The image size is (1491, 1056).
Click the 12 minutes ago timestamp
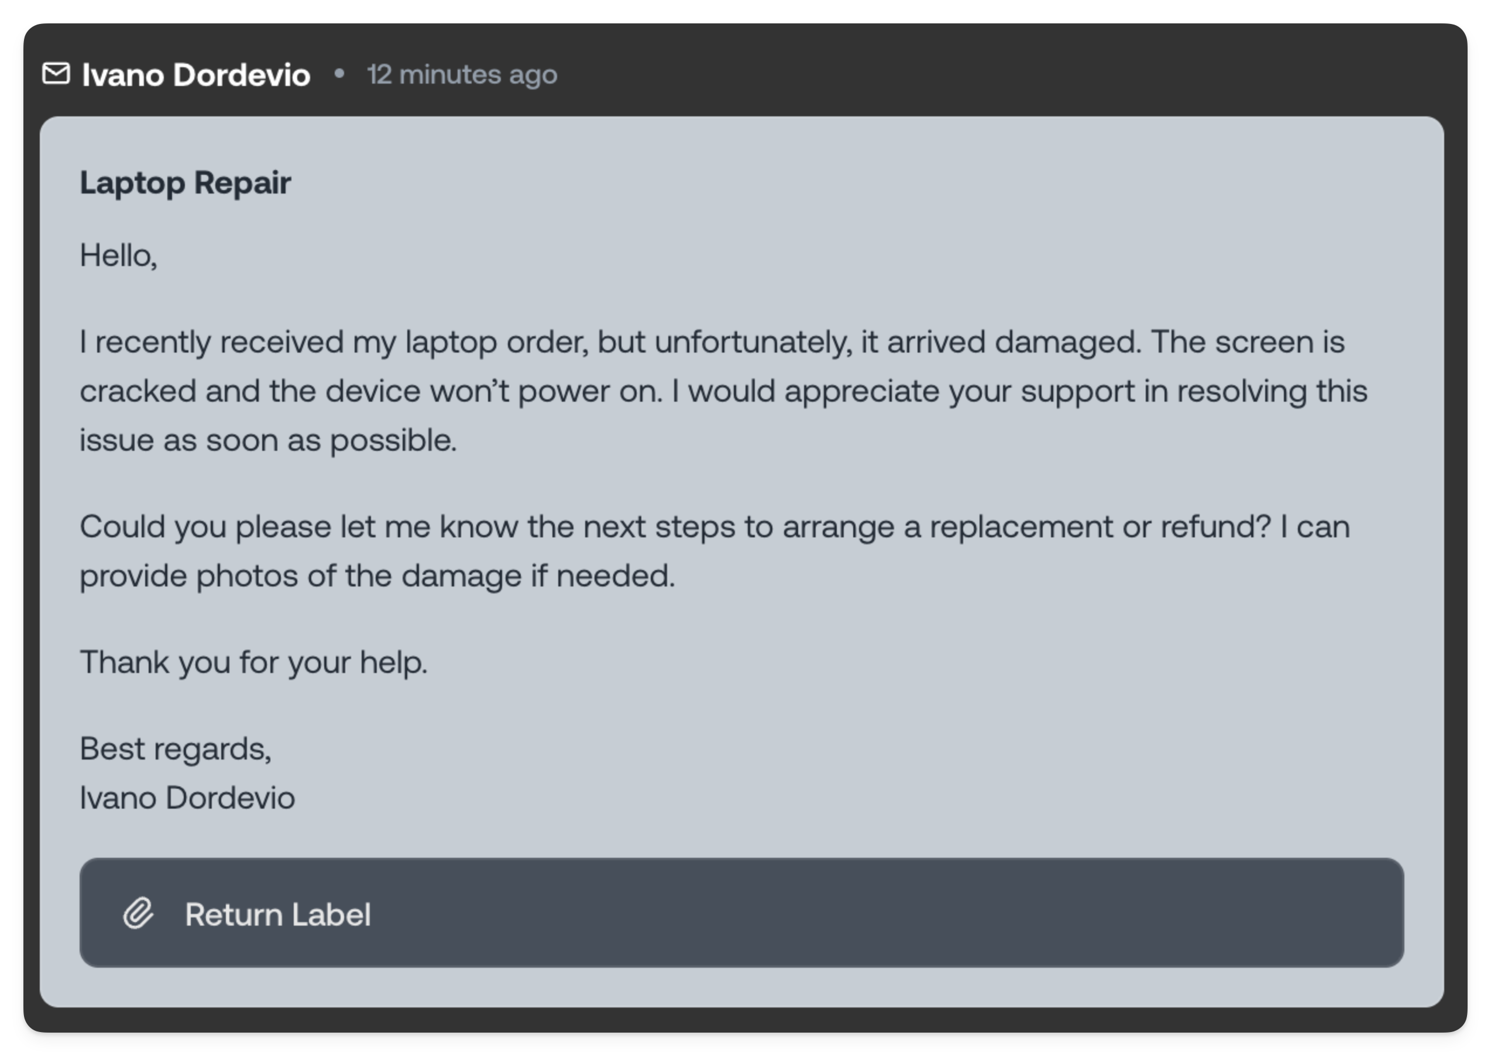coord(462,74)
